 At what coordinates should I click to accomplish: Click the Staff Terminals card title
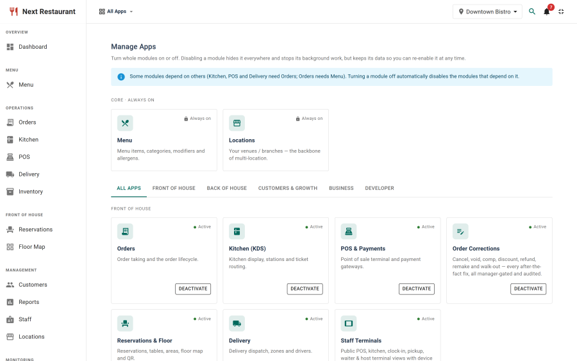point(361,340)
